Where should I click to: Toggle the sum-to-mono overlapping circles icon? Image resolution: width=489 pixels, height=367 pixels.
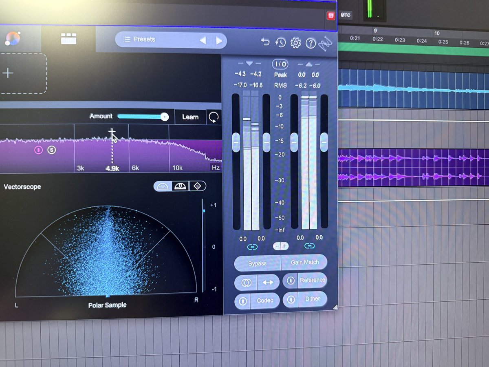tap(245, 282)
